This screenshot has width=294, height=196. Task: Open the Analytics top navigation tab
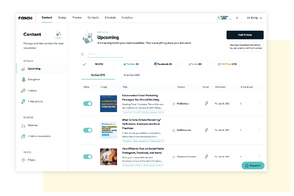point(127,18)
